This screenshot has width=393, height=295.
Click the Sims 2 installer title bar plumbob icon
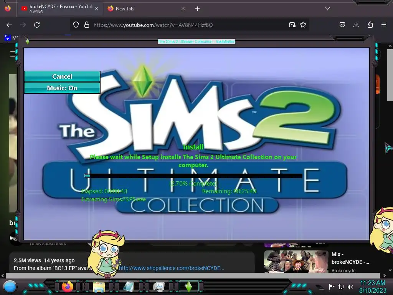(27, 41)
